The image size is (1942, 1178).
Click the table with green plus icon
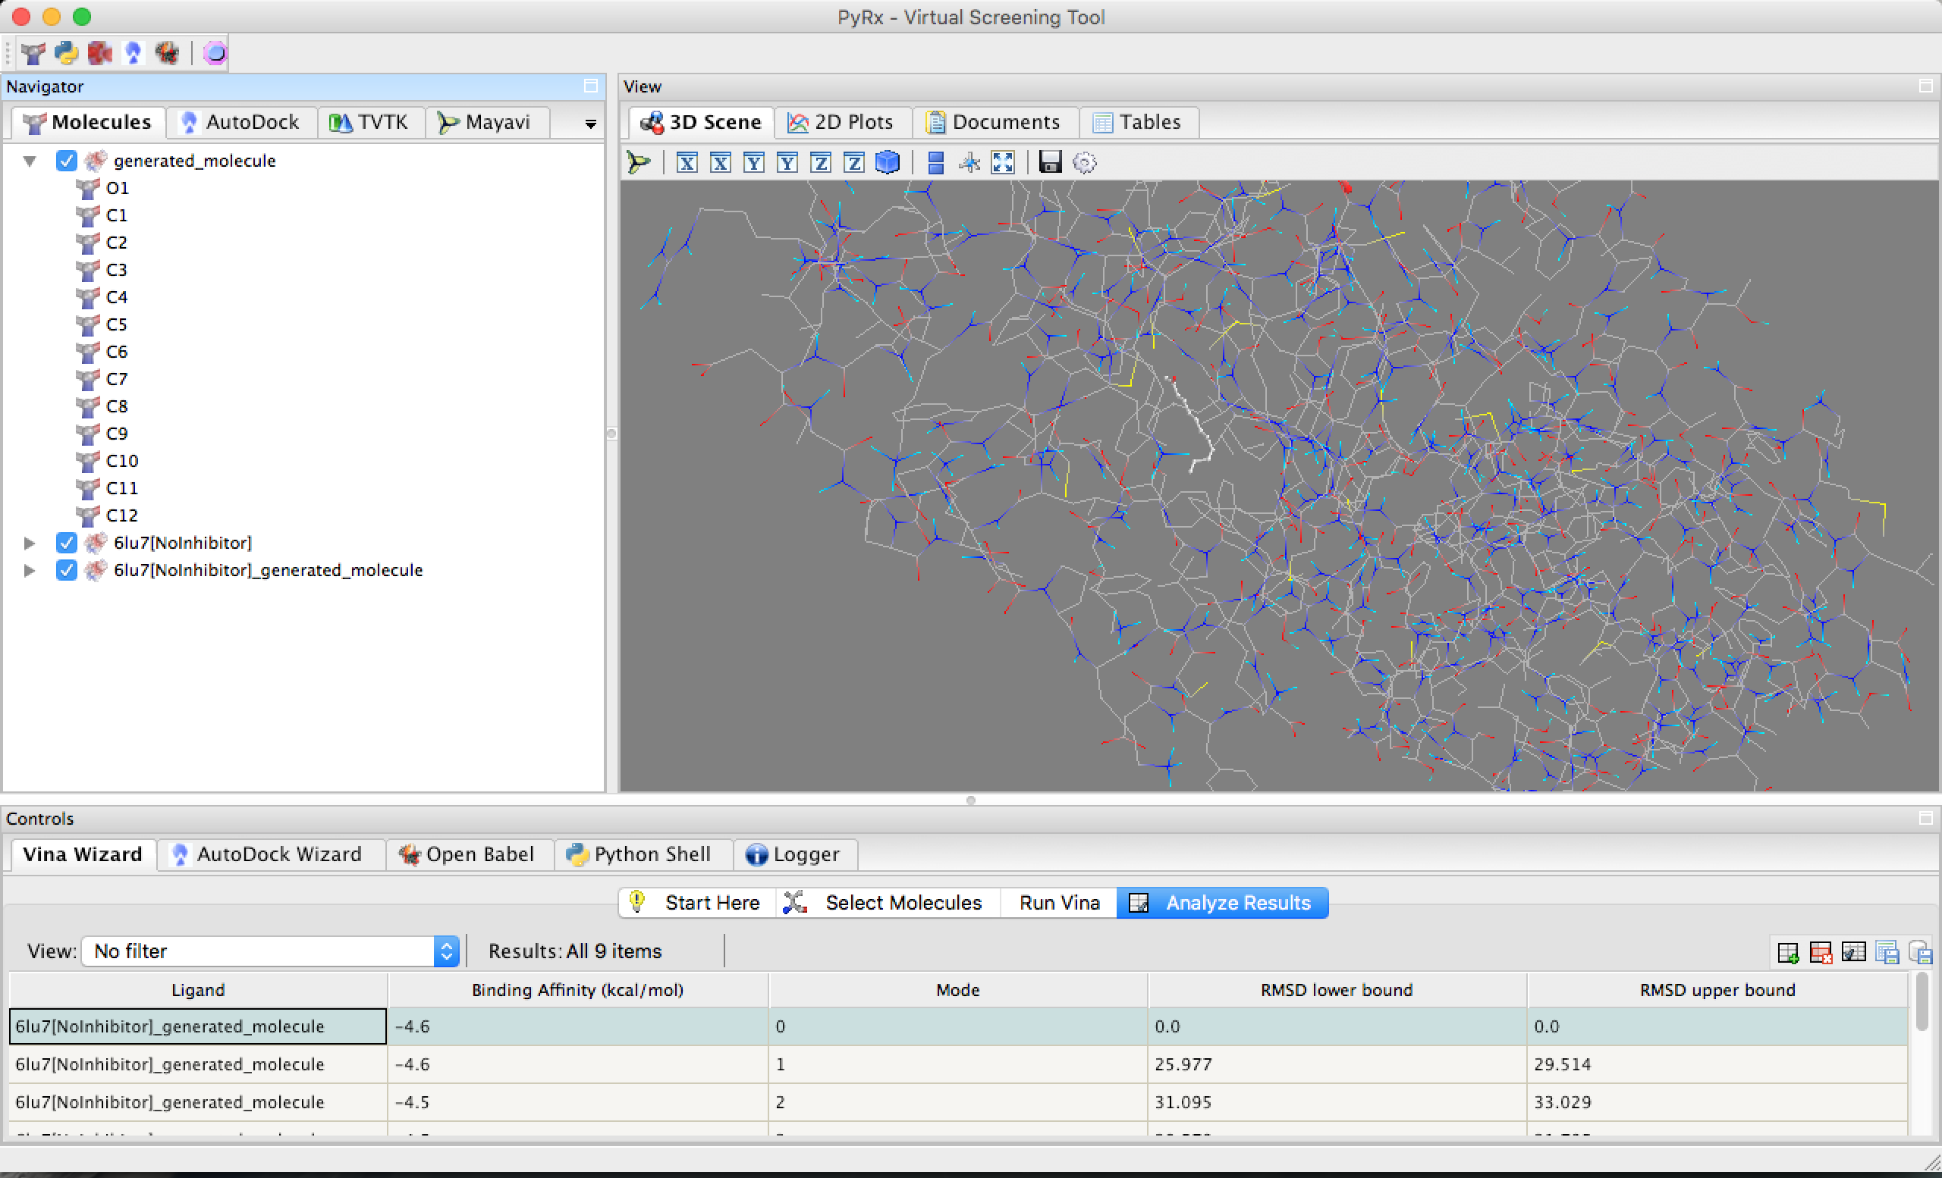[x=1787, y=953]
